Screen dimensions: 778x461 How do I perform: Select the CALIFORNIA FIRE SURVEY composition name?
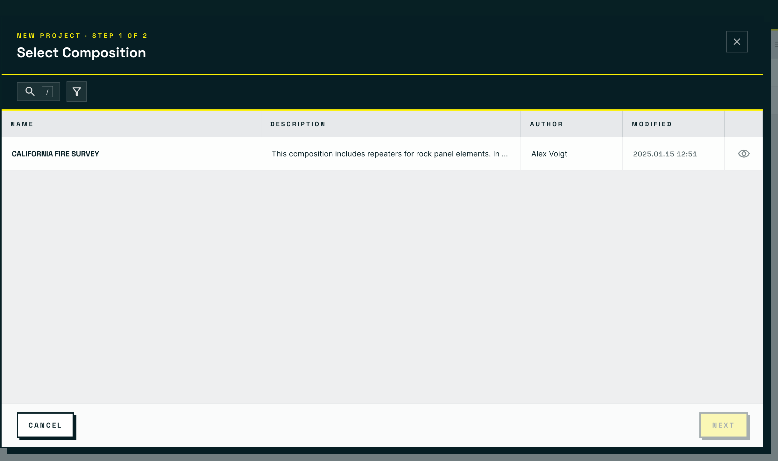(x=55, y=154)
